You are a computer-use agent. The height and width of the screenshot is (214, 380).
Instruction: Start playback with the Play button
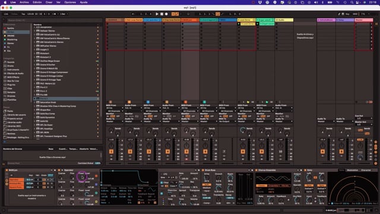[x=157, y=14]
